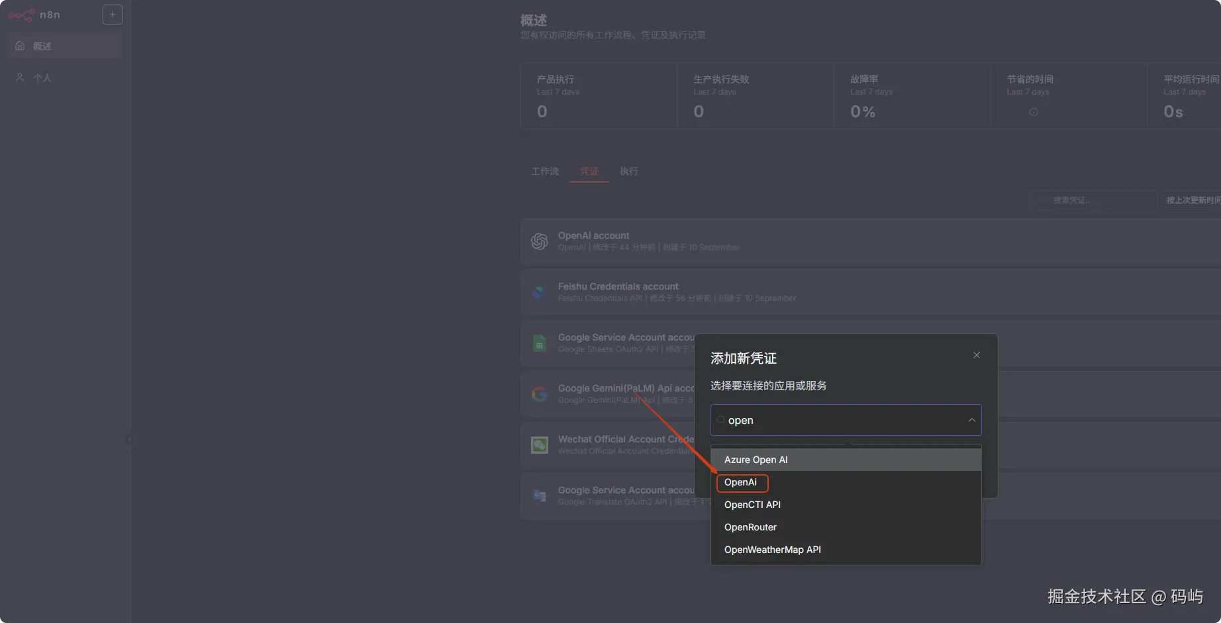Click the Feishu logo on the Feishu Credentials row
Image resolution: width=1221 pixels, height=623 pixels.
click(x=540, y=292)
